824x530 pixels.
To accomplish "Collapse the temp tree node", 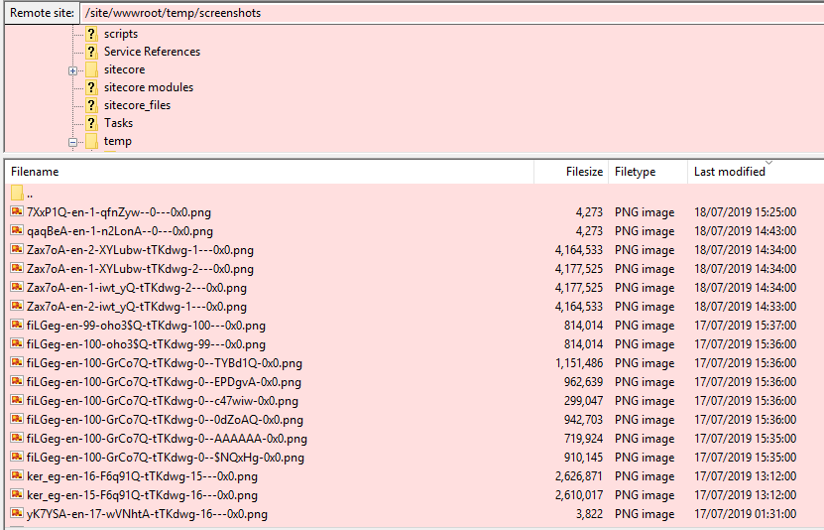I will [72, 142].
